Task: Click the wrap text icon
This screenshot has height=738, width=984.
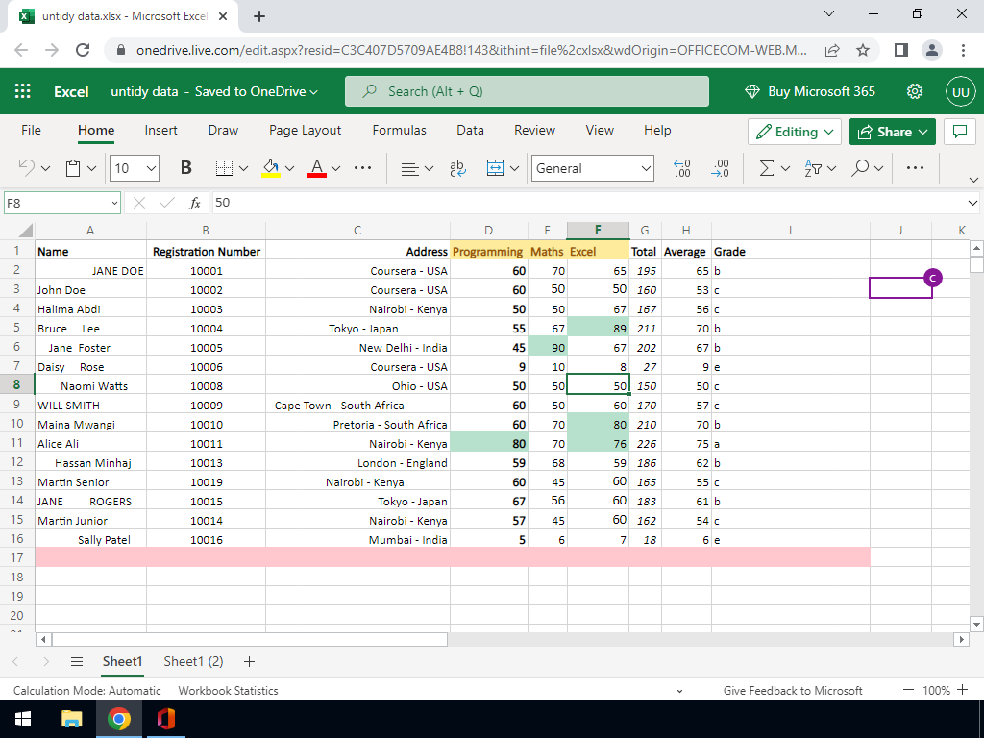Action: pos(457,168)
